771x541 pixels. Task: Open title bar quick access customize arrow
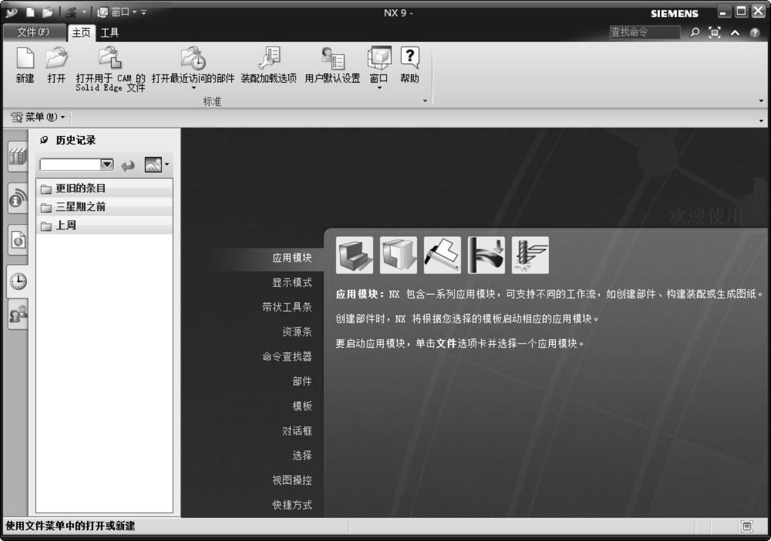tap(144, 13)
